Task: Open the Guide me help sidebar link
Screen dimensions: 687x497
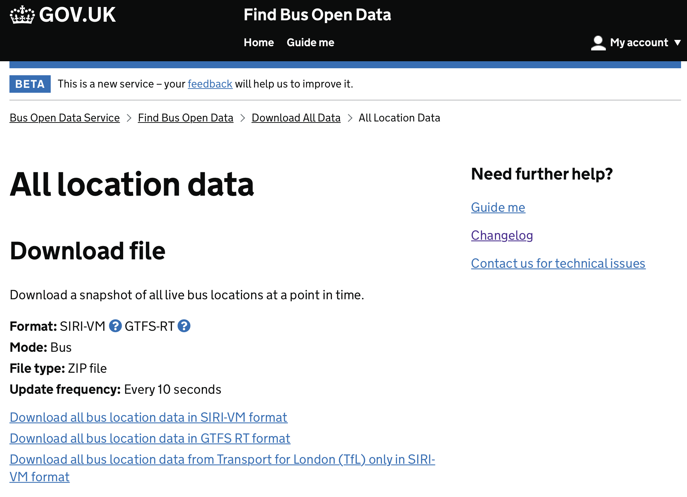Action: click(498, 208)
